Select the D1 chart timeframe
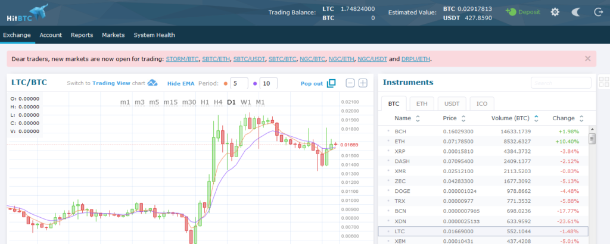Viewport: 610px width, 244px height. coord(232,102)
